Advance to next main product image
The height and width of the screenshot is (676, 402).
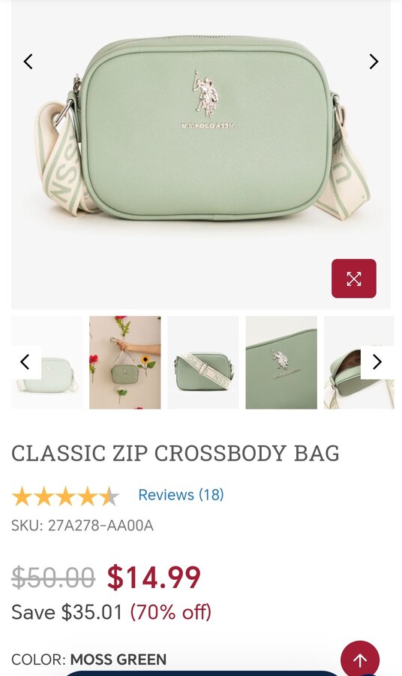(x=373, y=62)
